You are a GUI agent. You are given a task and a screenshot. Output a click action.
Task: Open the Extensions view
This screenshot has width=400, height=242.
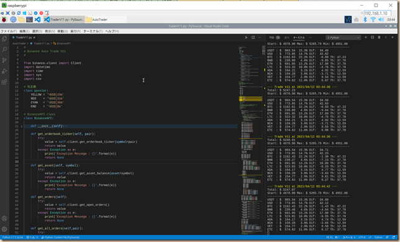4,82
